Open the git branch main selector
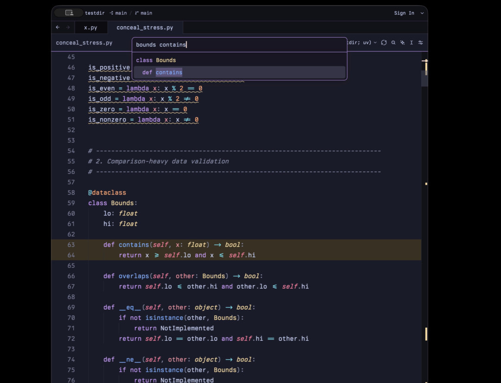The width and height of the screenshot is (501, 383). point(143,13)
